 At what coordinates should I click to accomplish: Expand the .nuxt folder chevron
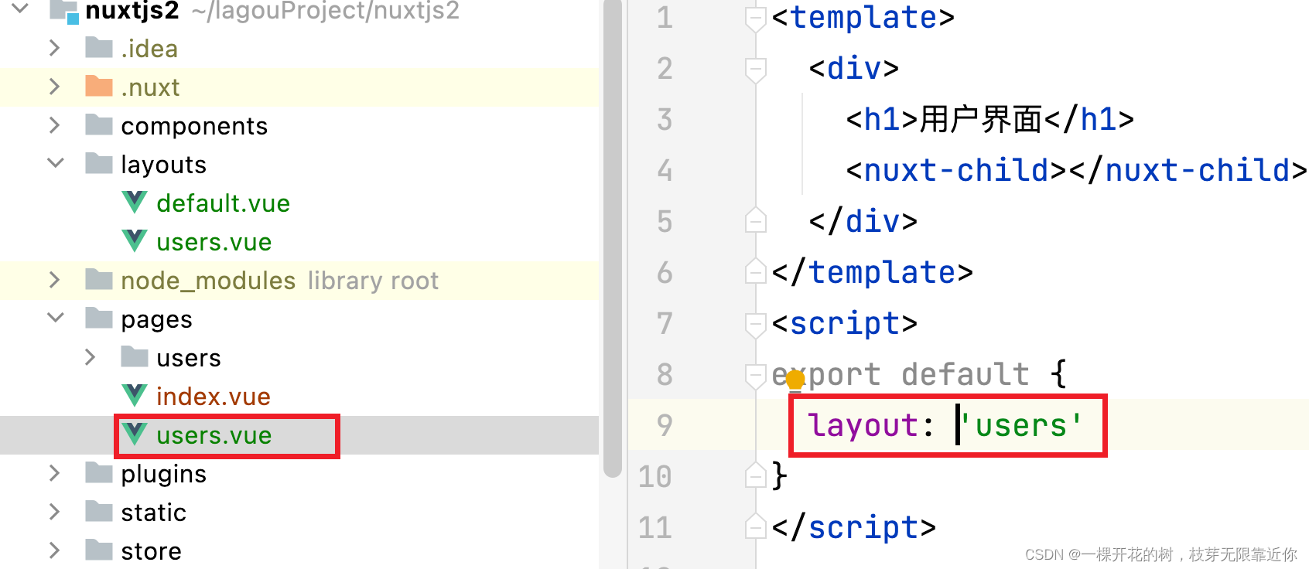54,87
